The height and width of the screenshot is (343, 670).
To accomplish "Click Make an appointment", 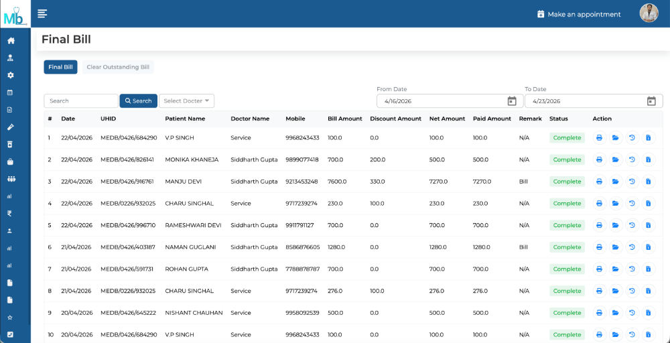I will 579,14.
